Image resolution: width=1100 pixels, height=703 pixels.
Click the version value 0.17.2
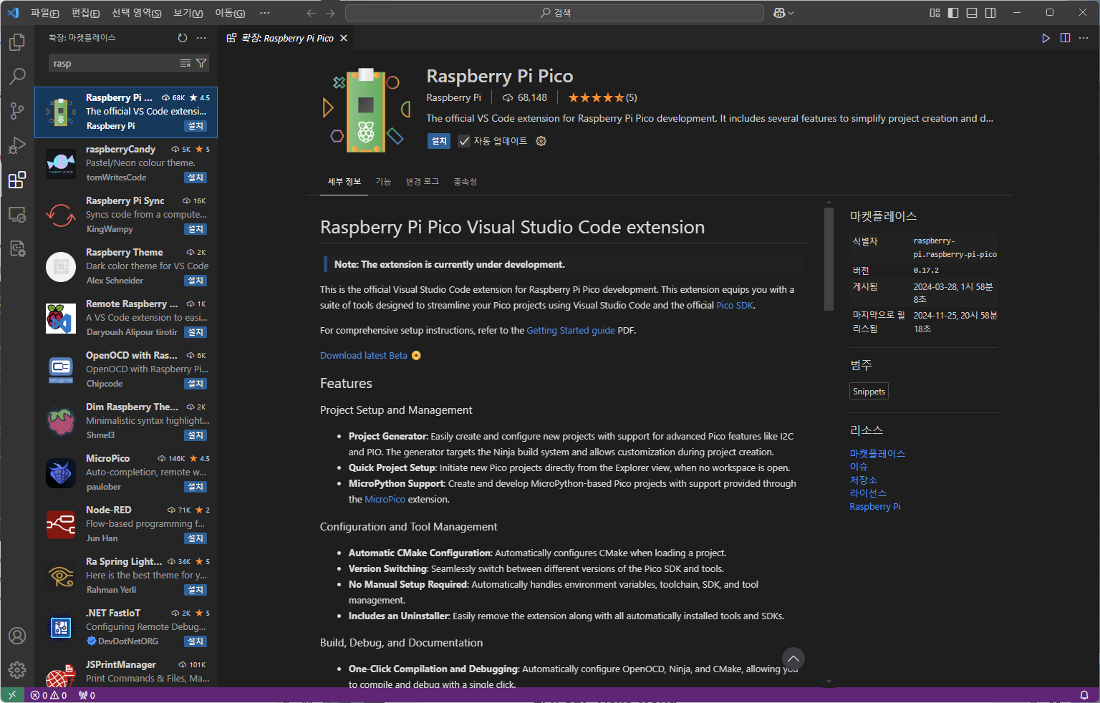926,271
